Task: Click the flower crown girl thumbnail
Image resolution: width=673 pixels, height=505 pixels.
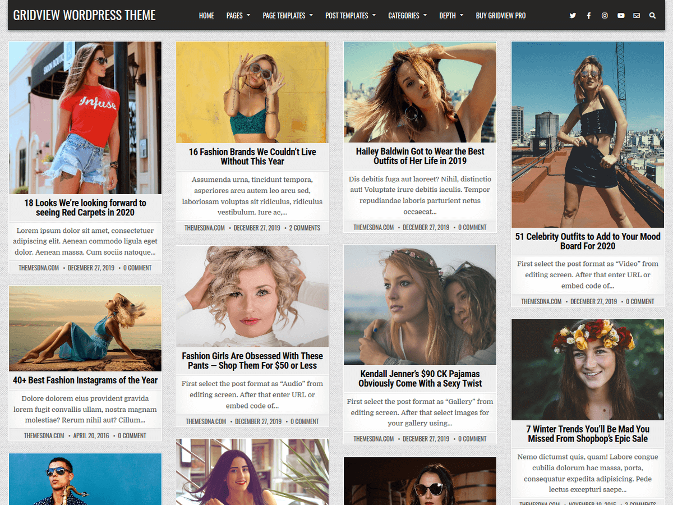Action: point(587,369)
